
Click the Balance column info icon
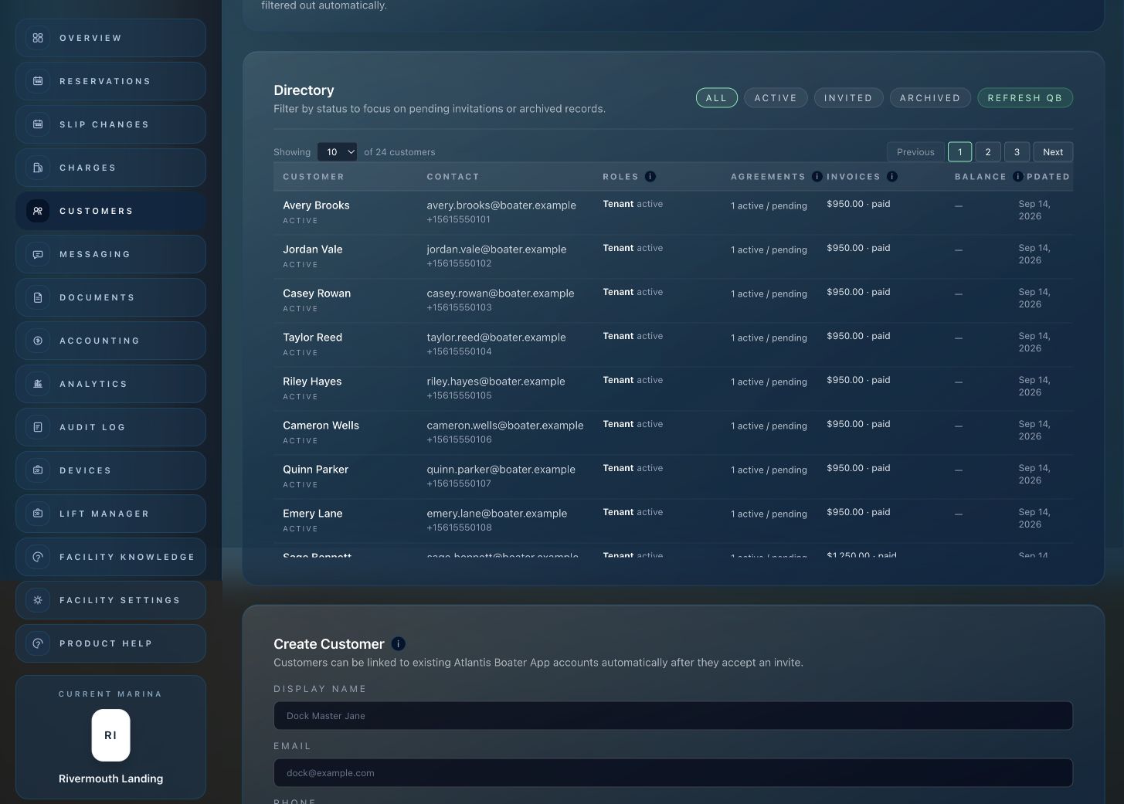(x=1018, y=177)
